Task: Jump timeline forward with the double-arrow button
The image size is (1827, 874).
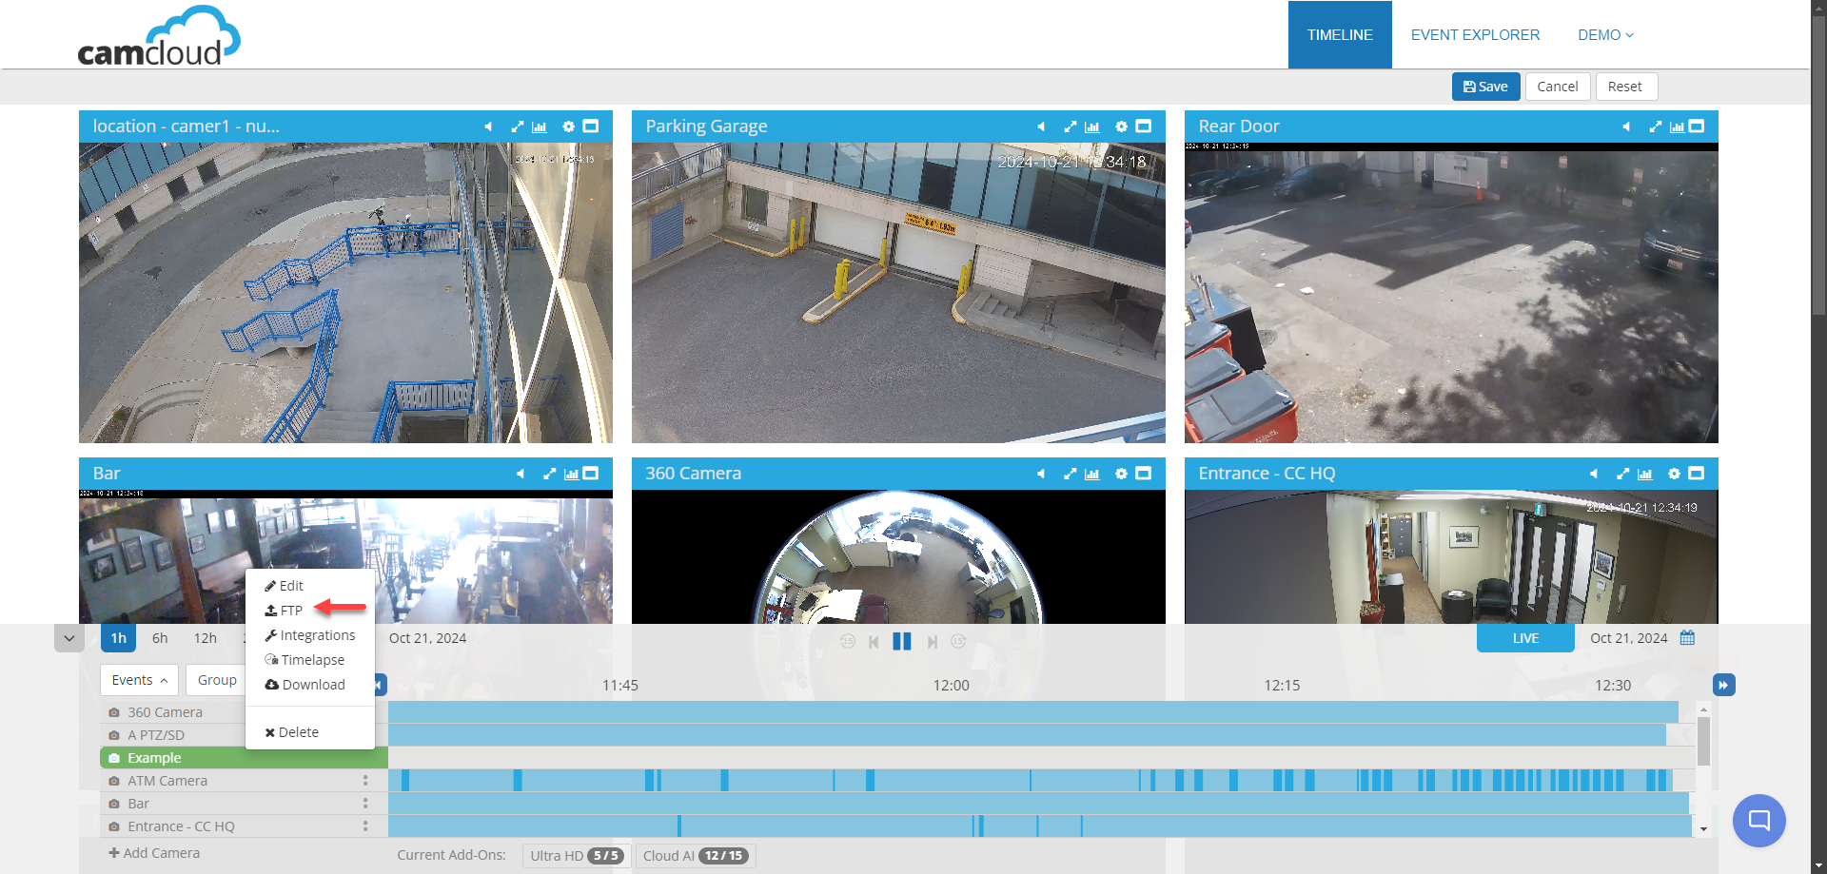Action: click(1723, 685)
